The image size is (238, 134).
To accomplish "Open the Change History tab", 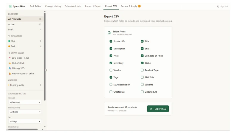I will (53, 6).
